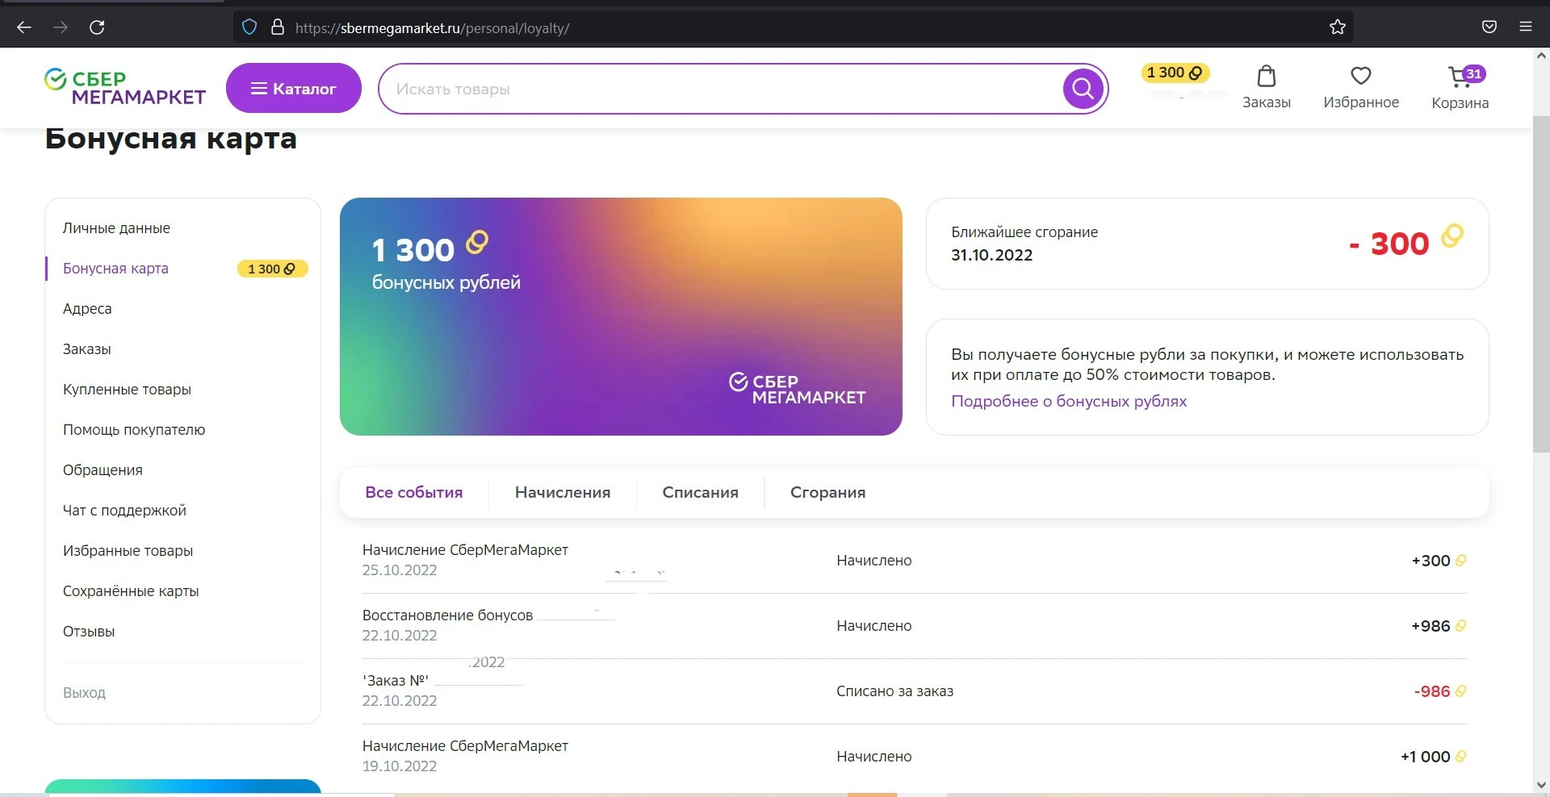Click coin icon beside -300 burn amount

tap(1452, 236)
